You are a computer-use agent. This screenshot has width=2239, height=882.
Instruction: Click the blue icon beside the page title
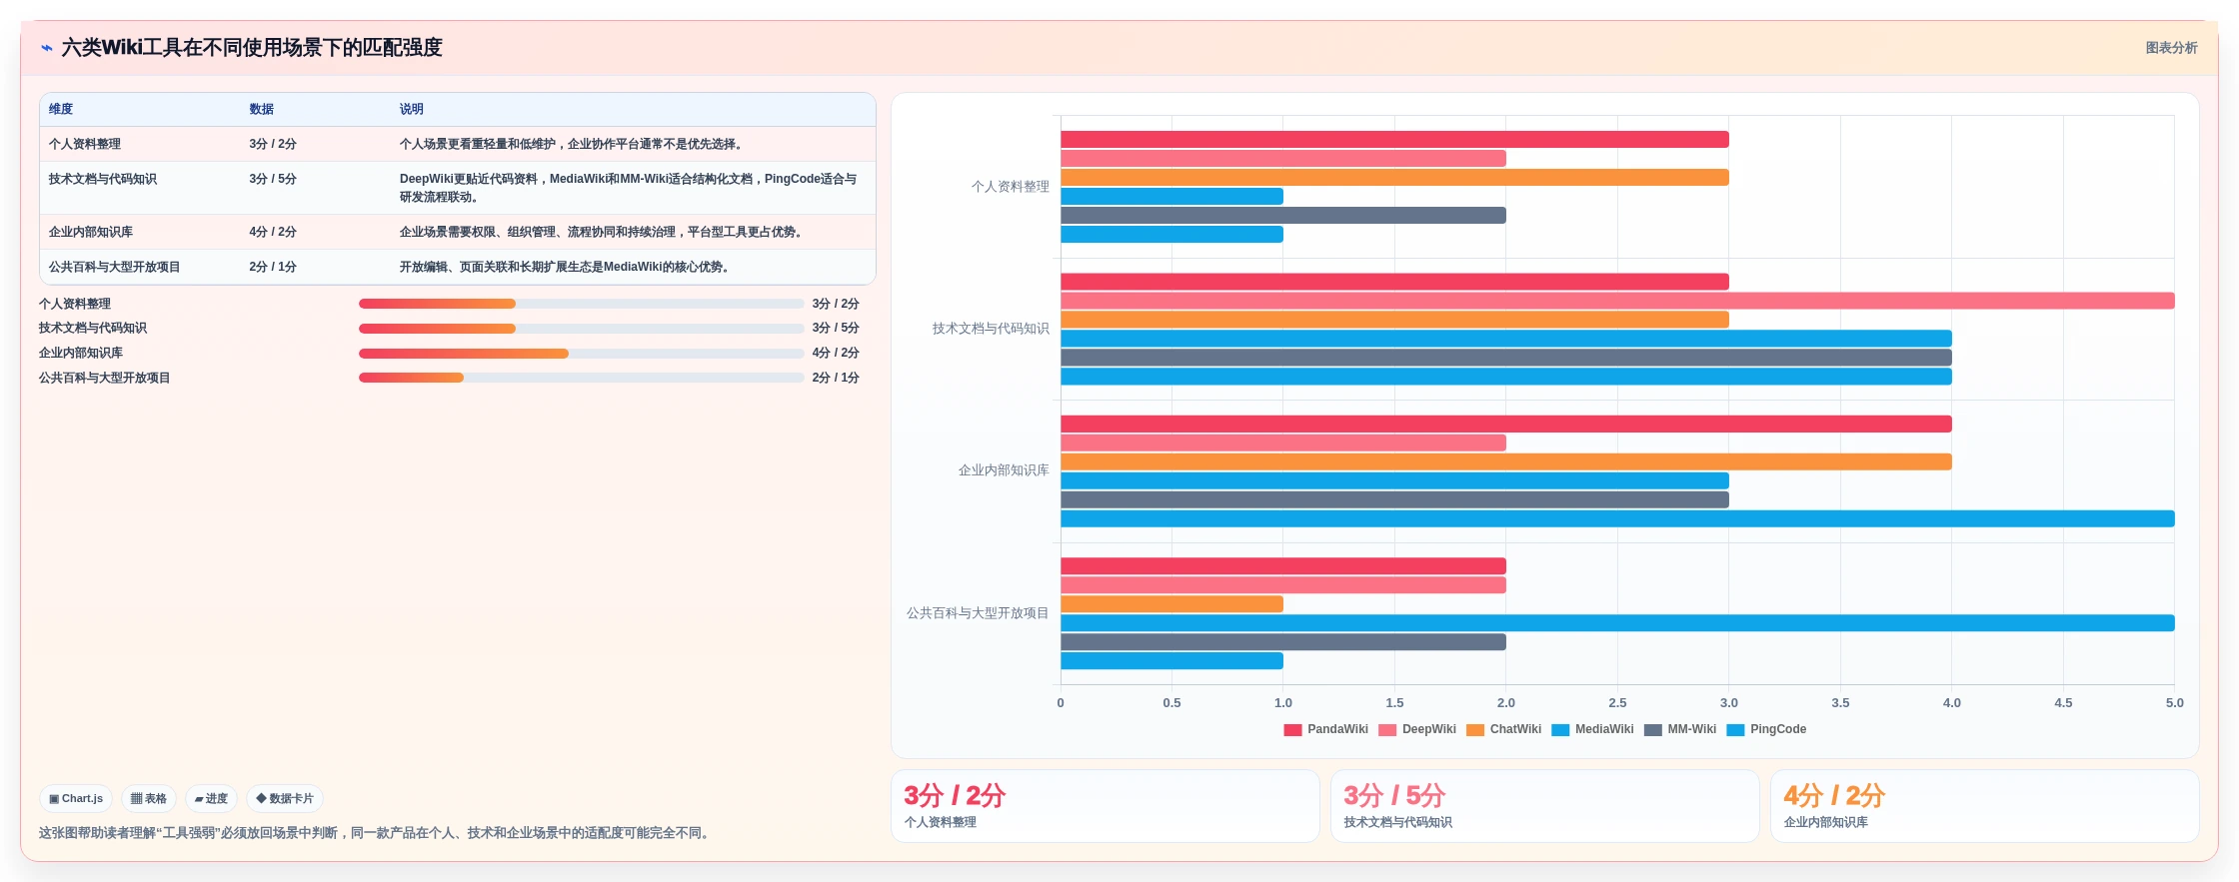(46, 48)
